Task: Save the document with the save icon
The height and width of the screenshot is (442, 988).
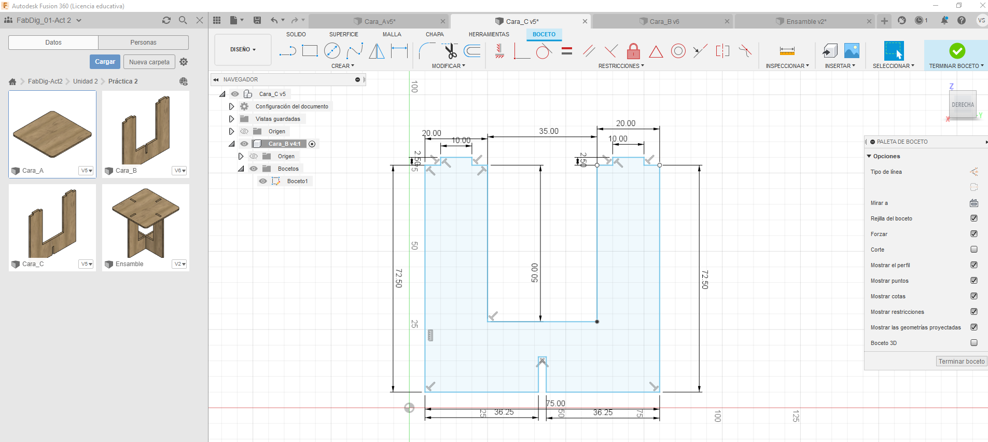Action: click(257, 20)
